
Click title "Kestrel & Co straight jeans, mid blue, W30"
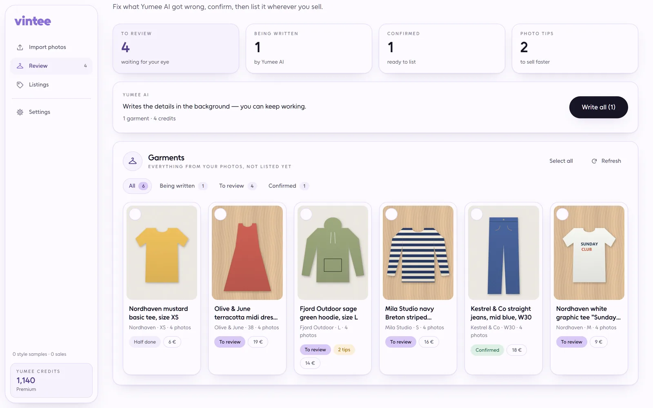(x=501, y=313)
